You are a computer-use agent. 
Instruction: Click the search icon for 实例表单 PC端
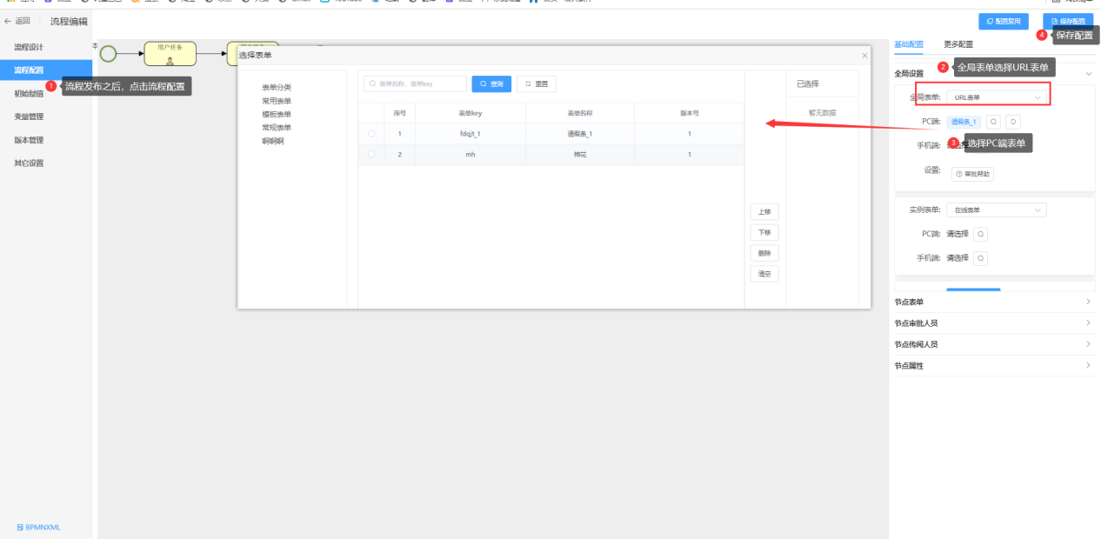point(980,234)
